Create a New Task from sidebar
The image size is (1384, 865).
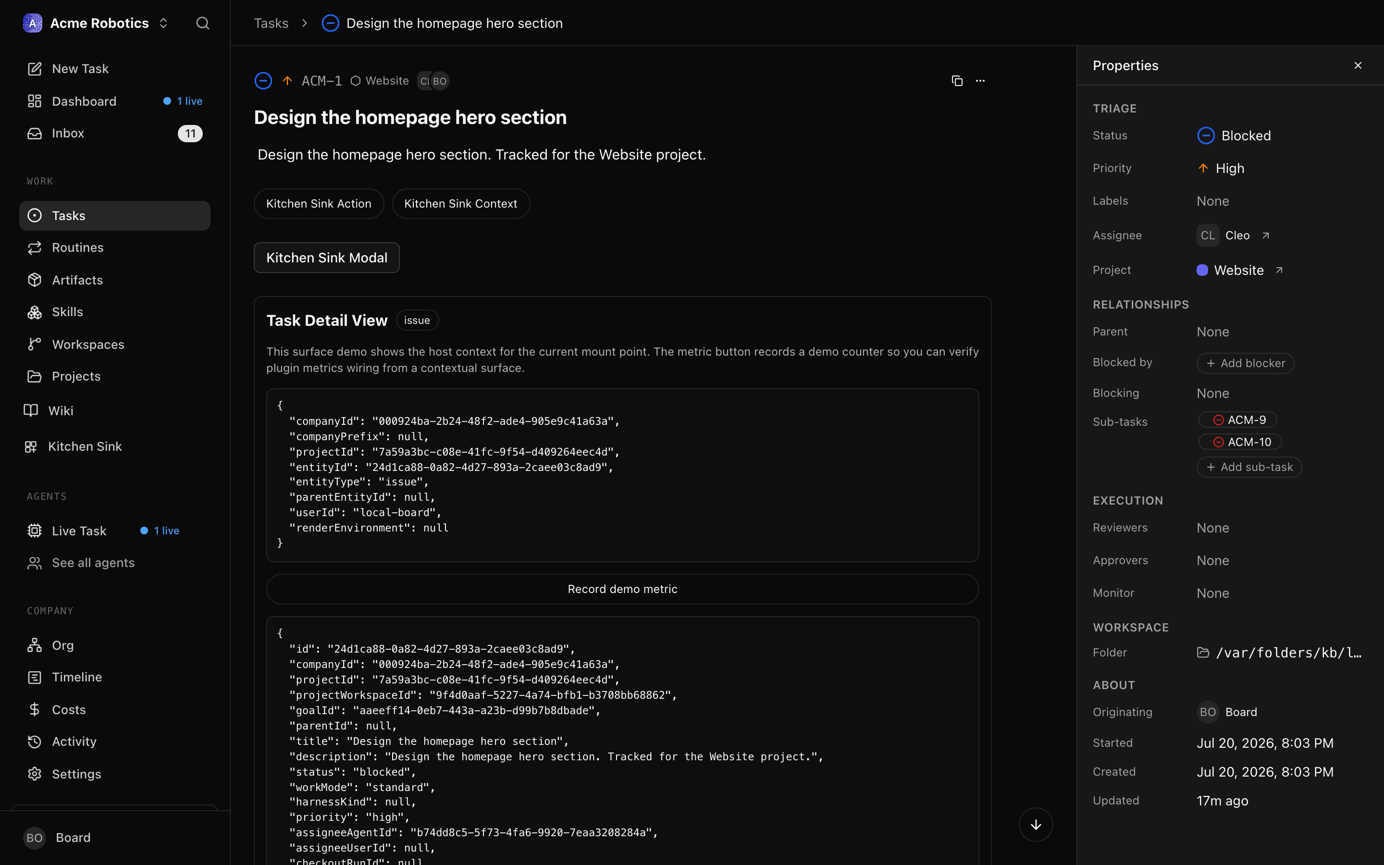pos(114,69)
